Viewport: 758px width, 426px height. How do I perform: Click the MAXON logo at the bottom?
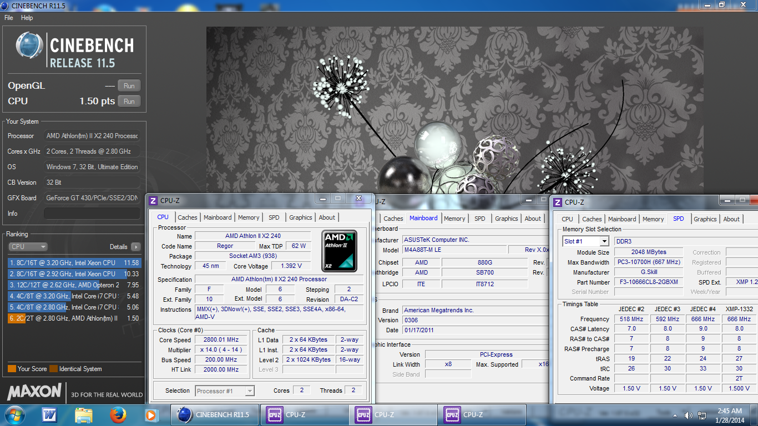pyautogui.click(x=34, y=392)
